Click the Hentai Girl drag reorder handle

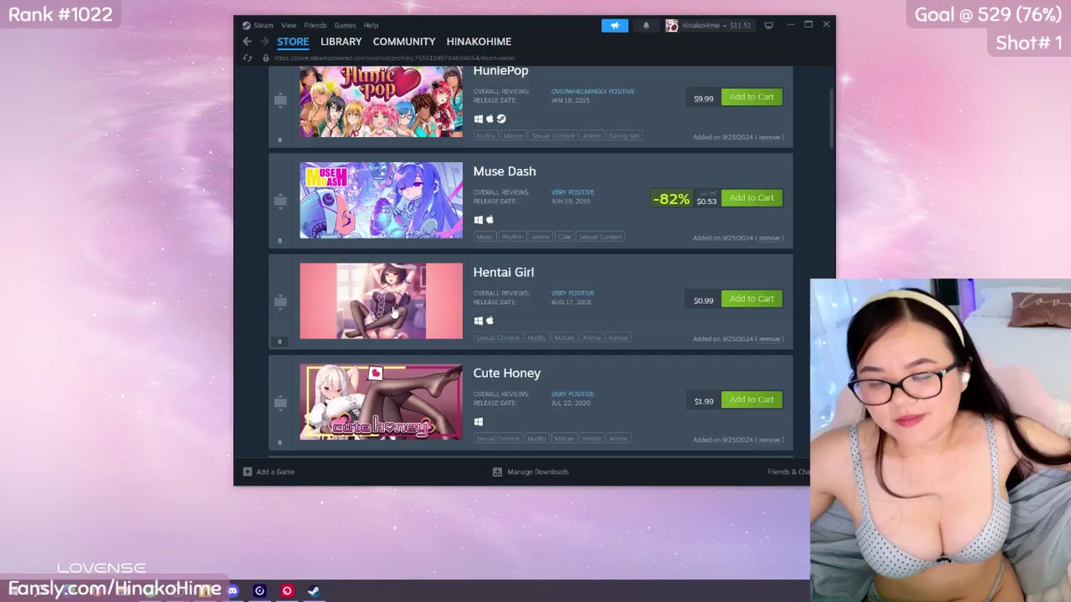(x=280, y=302)
